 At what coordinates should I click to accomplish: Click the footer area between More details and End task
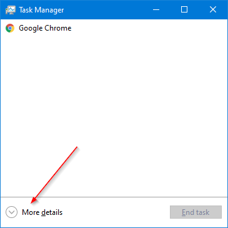pyautogui.click(x=116, y=212)
